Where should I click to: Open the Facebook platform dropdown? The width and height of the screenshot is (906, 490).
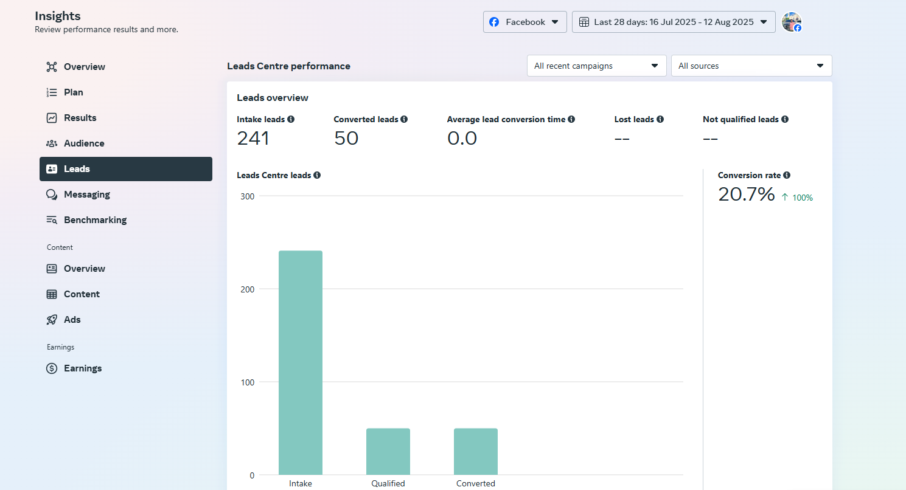[x=524, y=22]
